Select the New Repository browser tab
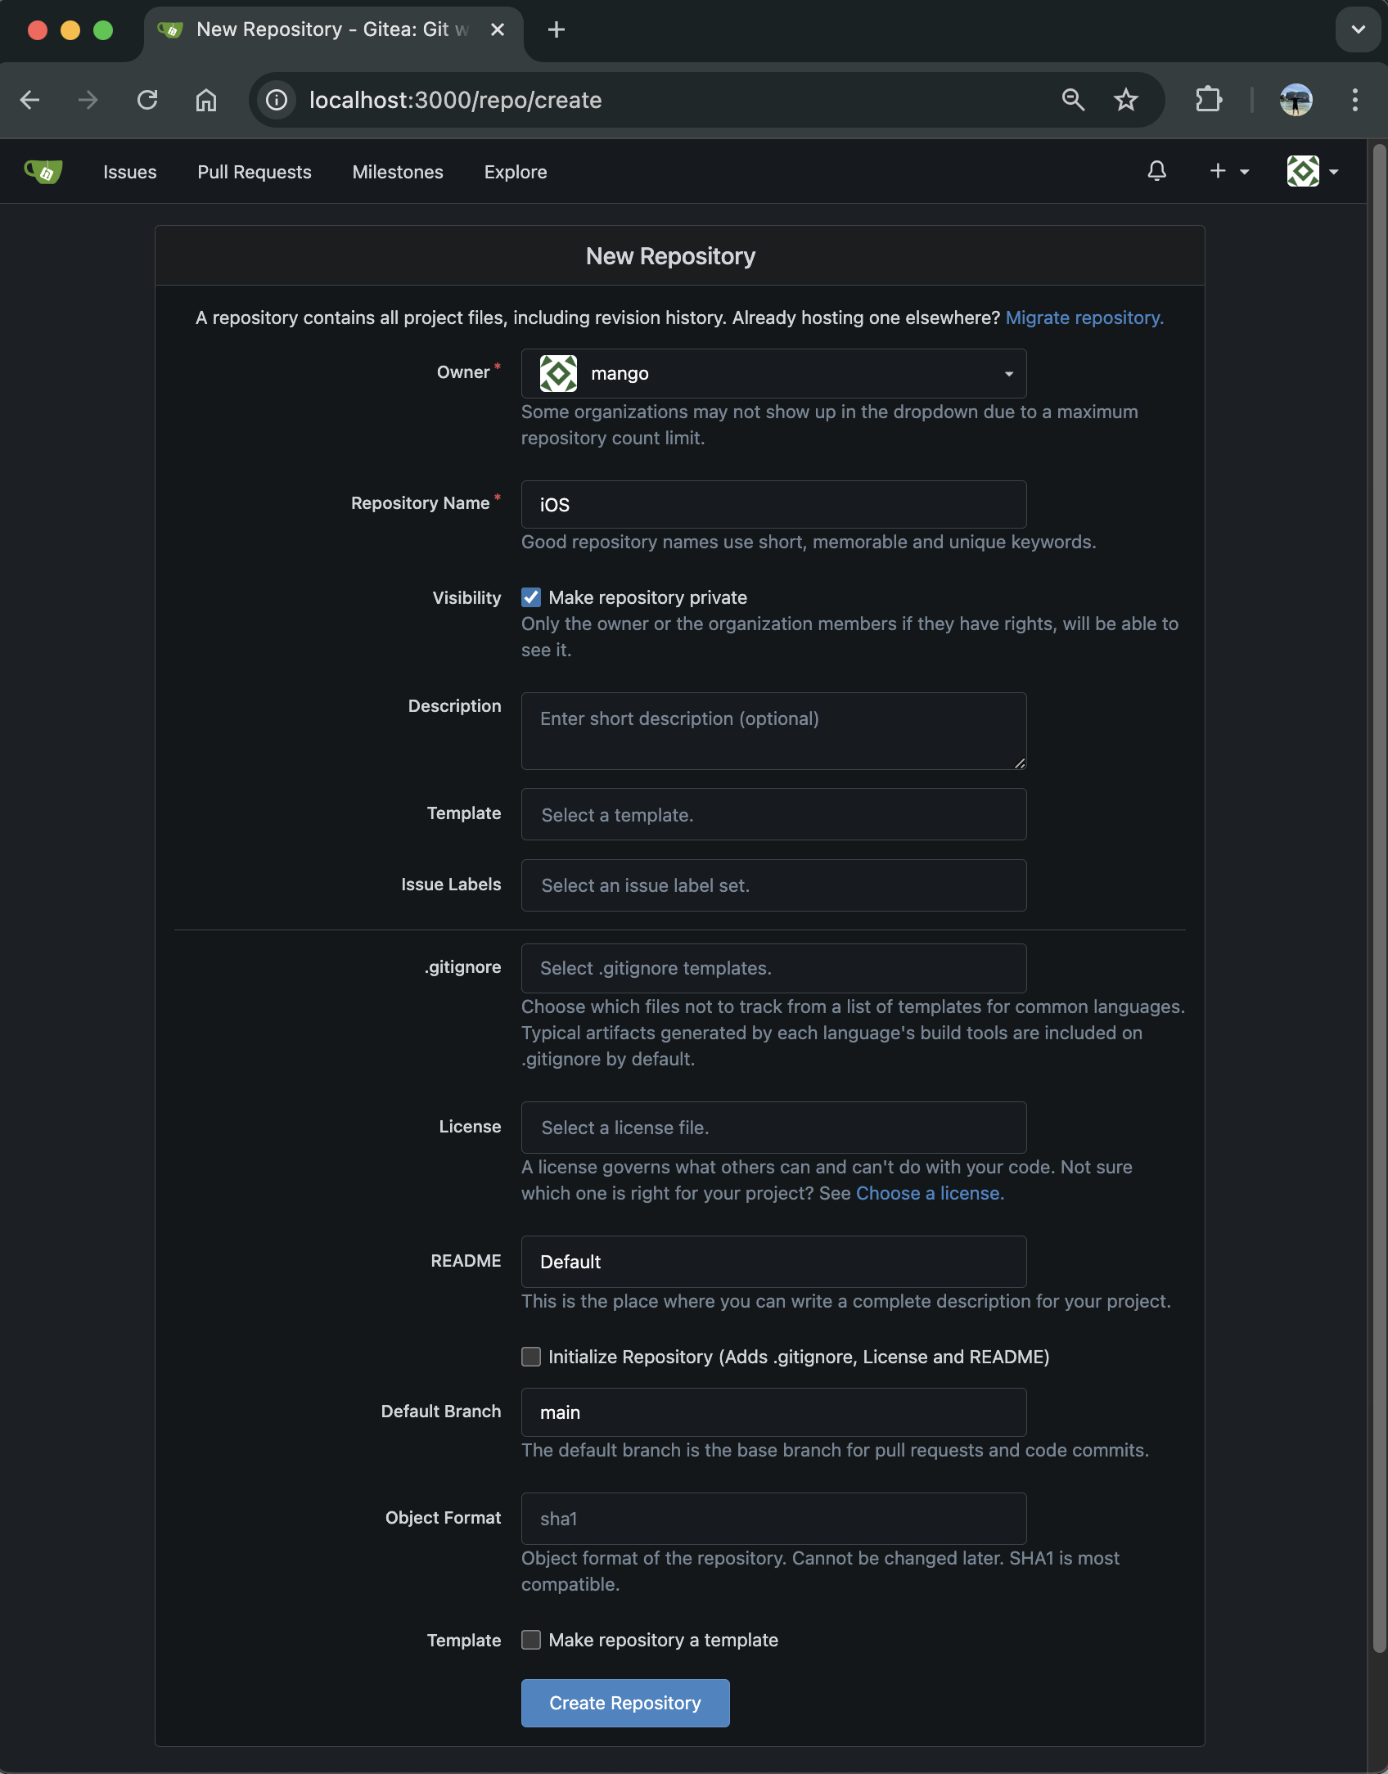The width and height of the screenshot is (1388, 1774). pos(332,30)
